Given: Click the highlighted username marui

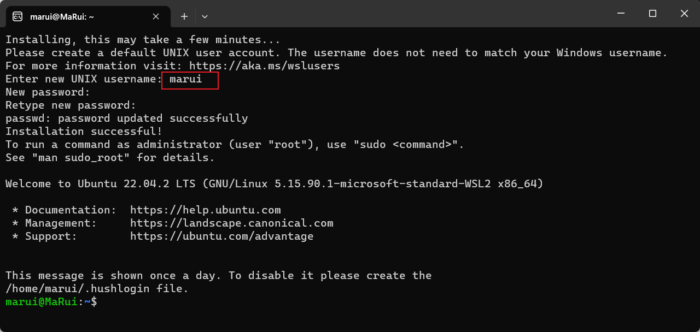Looking at the screenshot, I should (186, 79).
